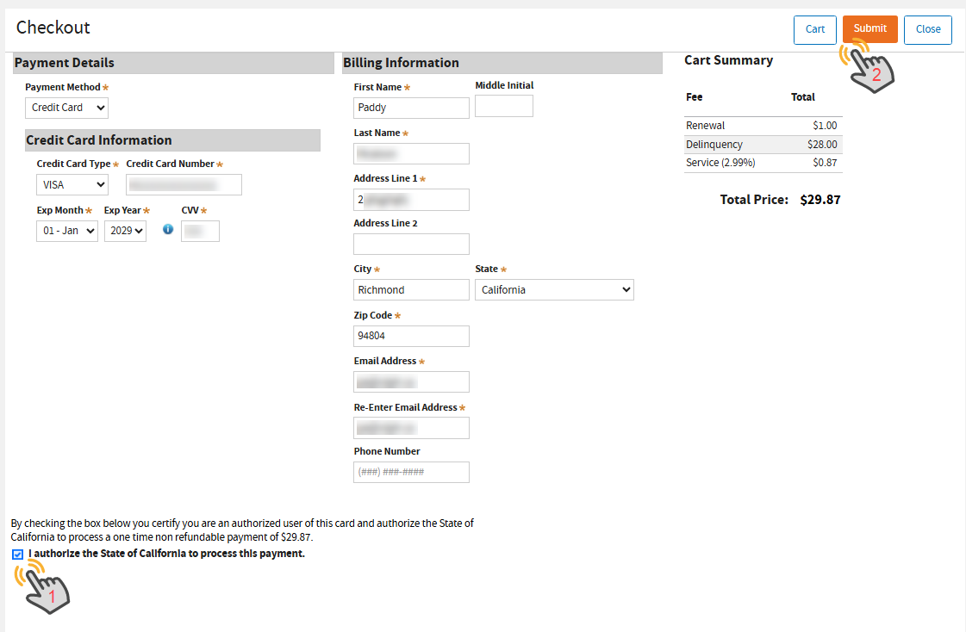966x632 pixels.
Task: Click the Last Name input
Action: [x=411, y=153]
